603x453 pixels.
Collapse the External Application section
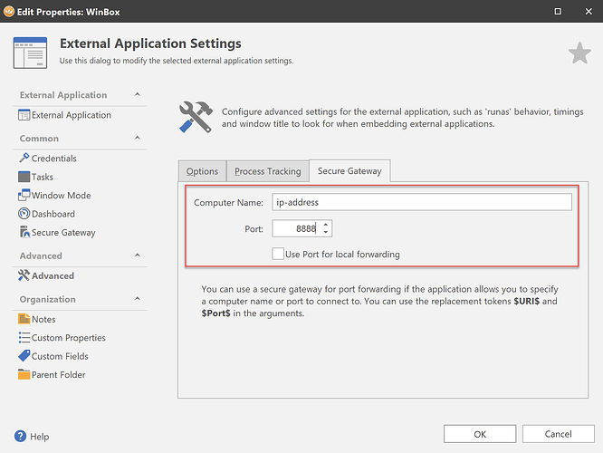tap(138, 94)
